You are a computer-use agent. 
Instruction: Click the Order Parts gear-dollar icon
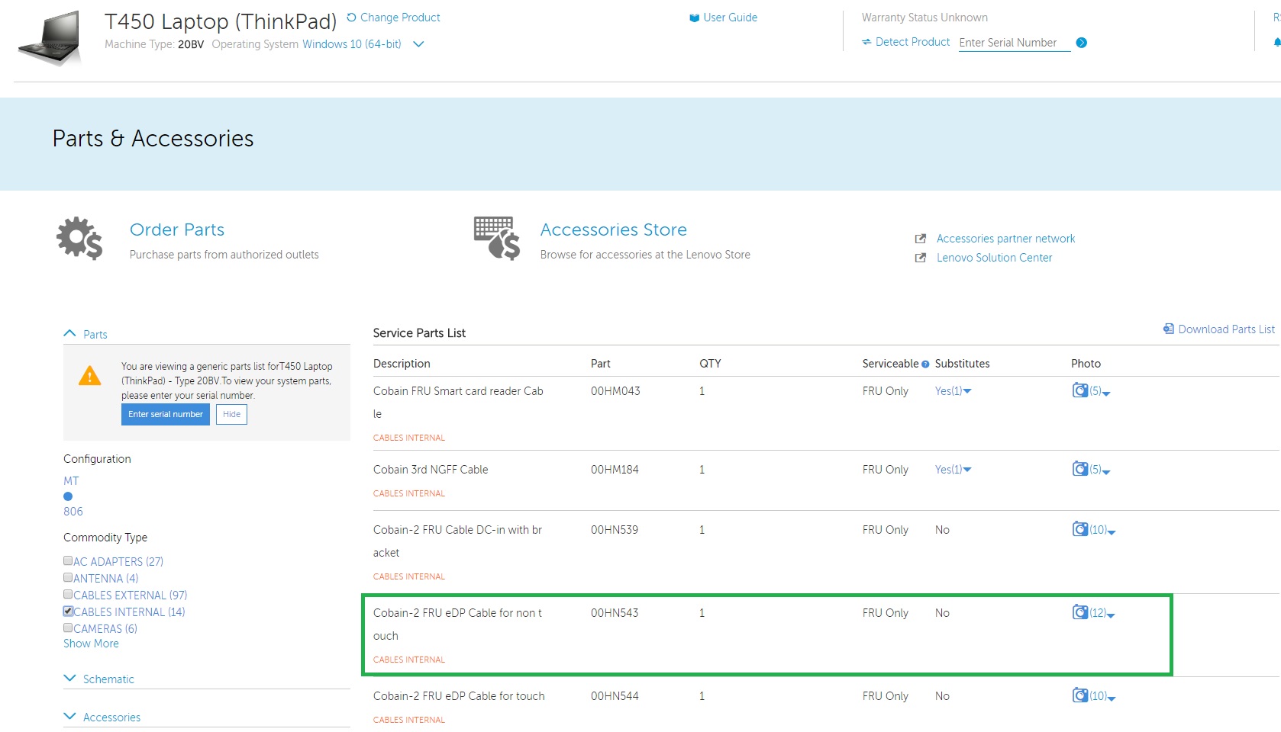[79, 239]
